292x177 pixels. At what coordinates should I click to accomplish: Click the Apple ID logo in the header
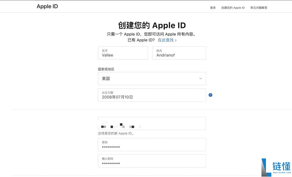[47, 6]
